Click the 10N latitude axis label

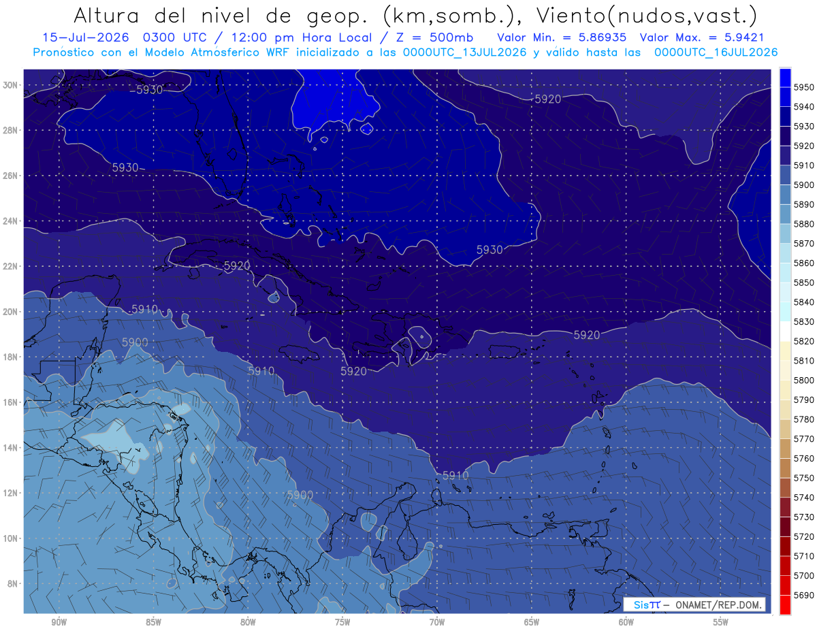10,538
